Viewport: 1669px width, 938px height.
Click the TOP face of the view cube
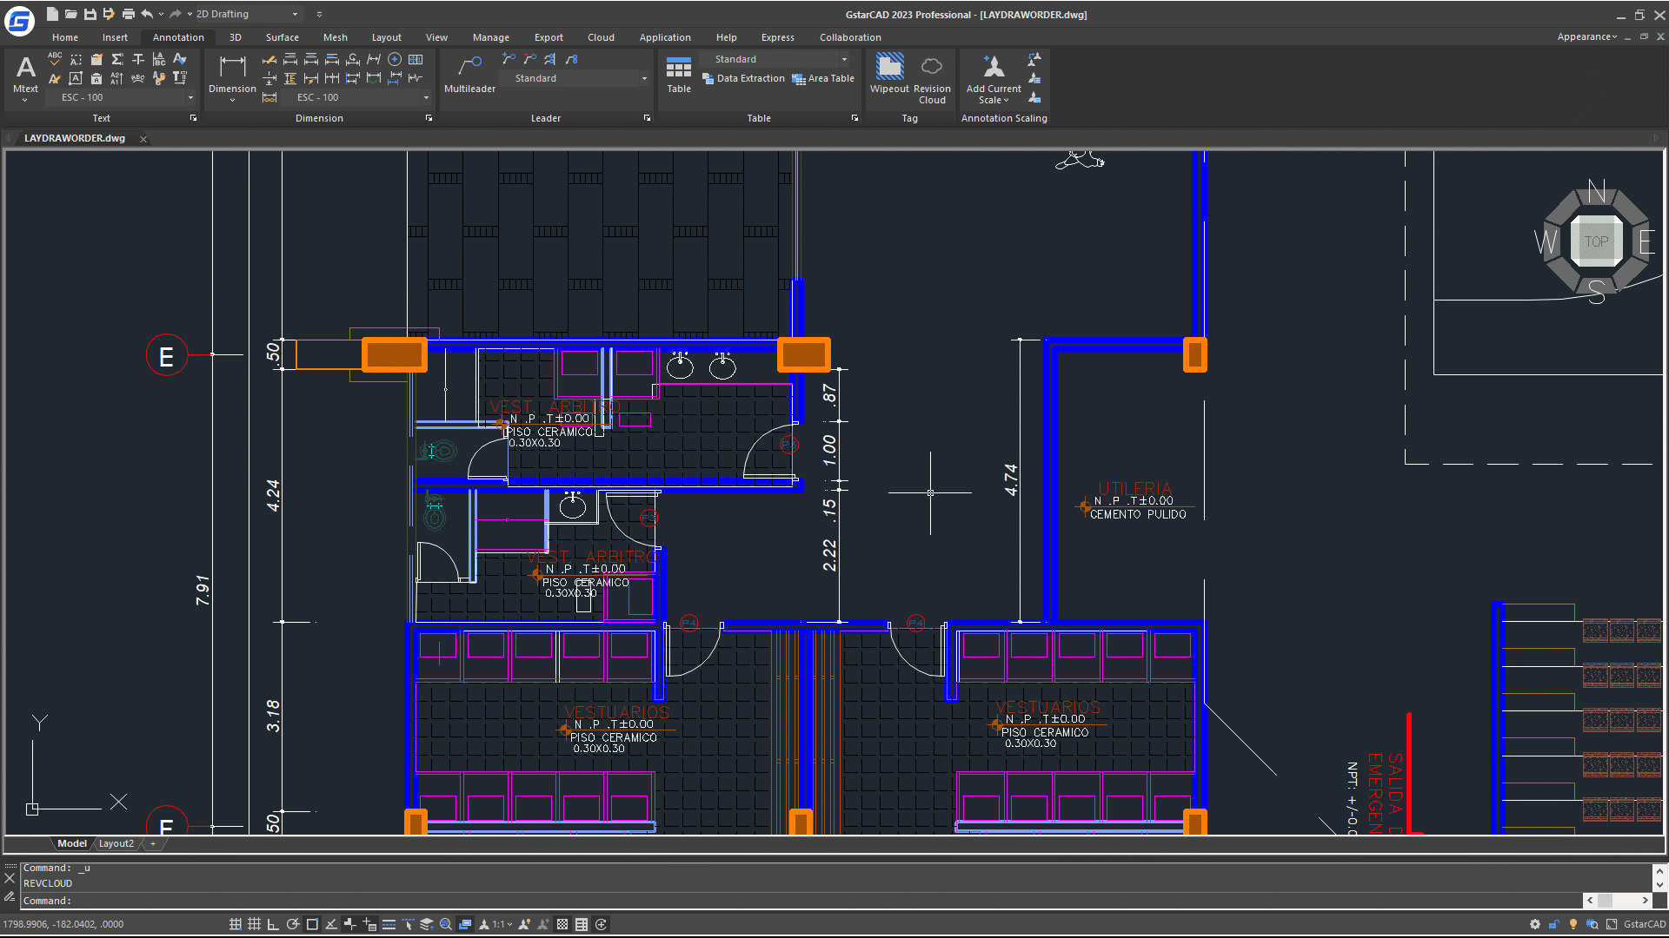pyautogui.click(x=1596, y=242)
